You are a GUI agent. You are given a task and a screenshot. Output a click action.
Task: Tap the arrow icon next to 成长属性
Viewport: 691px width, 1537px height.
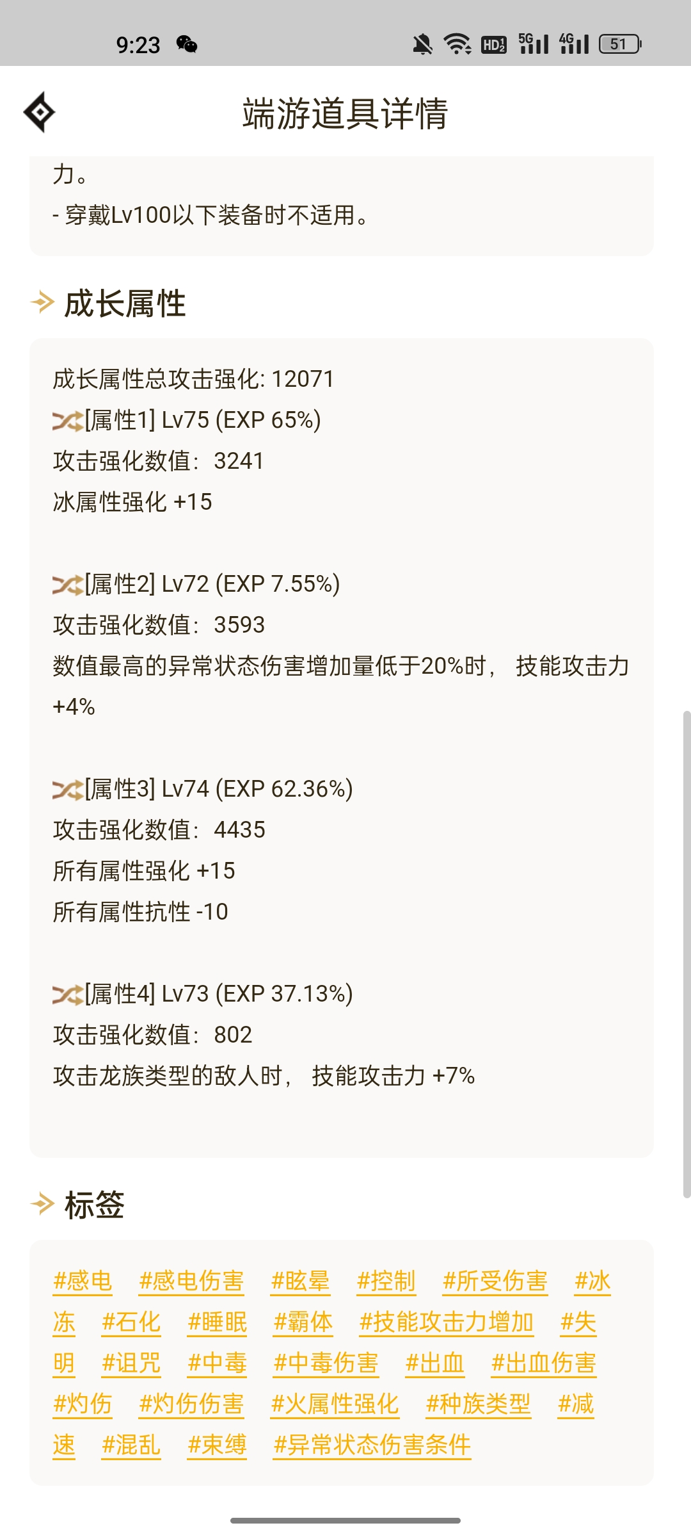tap(43, 302)
